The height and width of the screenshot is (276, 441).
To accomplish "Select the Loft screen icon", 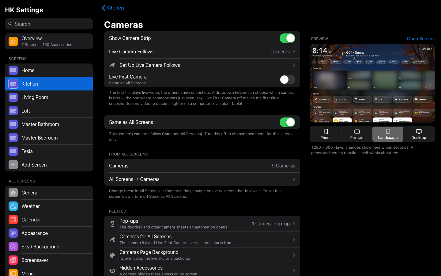I will point(13,111).
